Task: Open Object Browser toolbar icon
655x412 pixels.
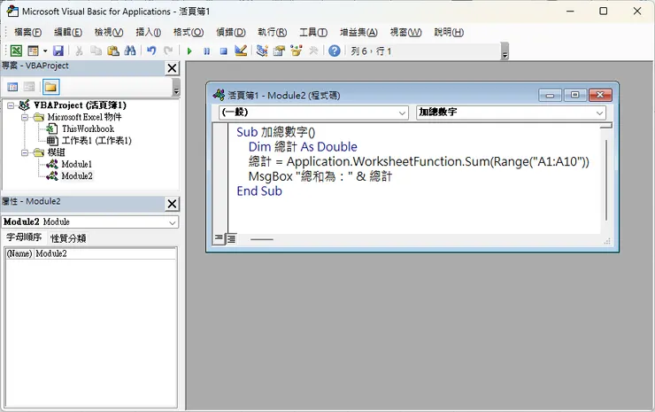Action: [x=297, y=51]
